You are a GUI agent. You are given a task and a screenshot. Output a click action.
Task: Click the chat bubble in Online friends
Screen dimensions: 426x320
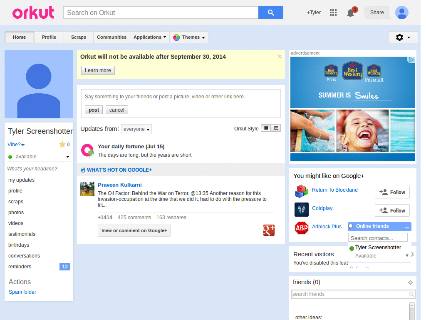click(351, 226)
